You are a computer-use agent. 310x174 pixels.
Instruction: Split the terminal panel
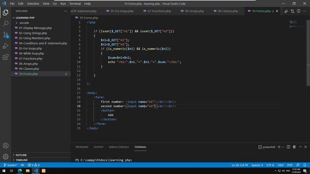click(x=289, y=147)
